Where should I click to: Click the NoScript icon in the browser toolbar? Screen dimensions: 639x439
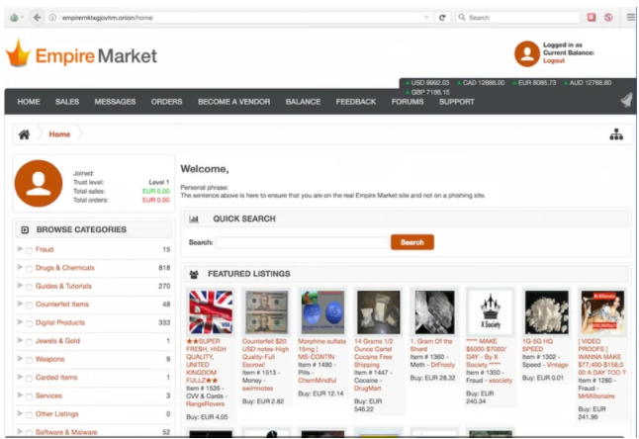click(x=608, y=17)
